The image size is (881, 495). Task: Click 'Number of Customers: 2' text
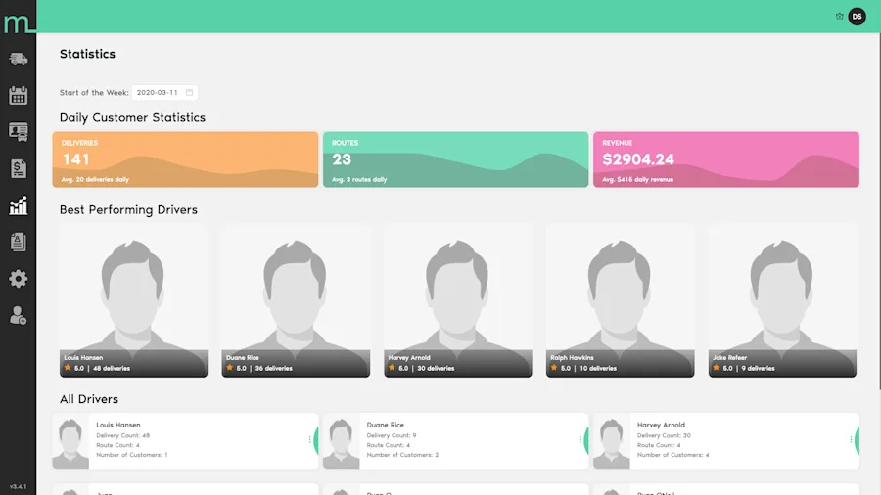click(x=402, y=455)
